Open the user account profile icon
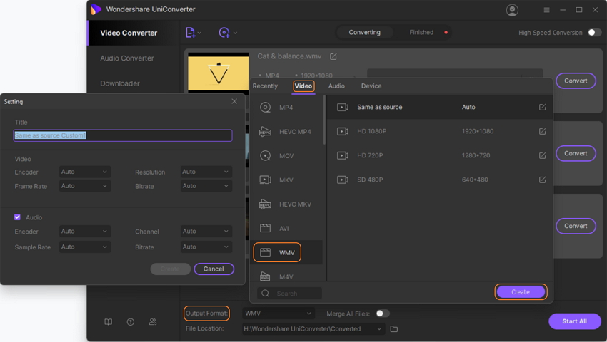The height and width of the screenshot is (342, 607). tap(512, 10)
